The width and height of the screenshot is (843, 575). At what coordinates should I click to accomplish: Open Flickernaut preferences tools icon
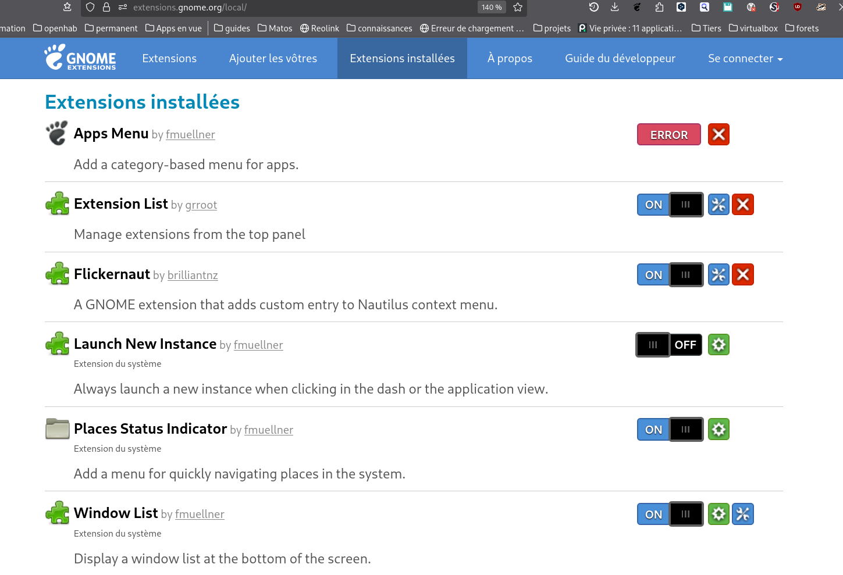tap(718, 275)
